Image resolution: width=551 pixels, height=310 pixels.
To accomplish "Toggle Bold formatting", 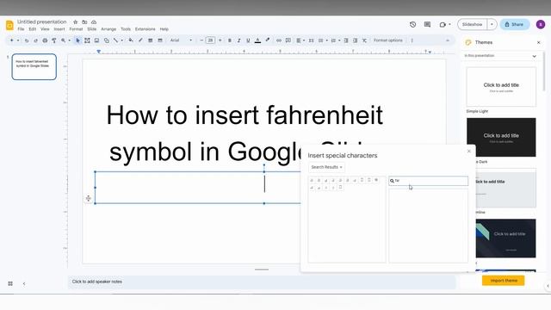I will pos(230,40).
